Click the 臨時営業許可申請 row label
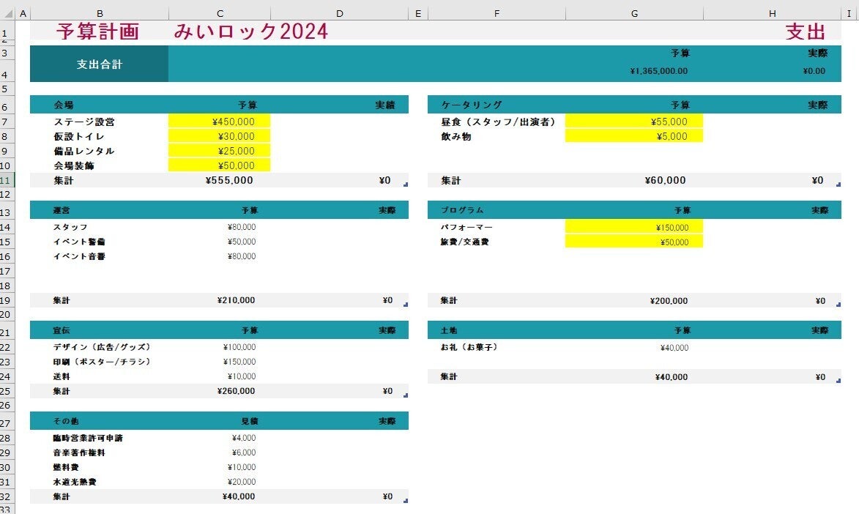The image size is (859, 514). click(89, 438)
